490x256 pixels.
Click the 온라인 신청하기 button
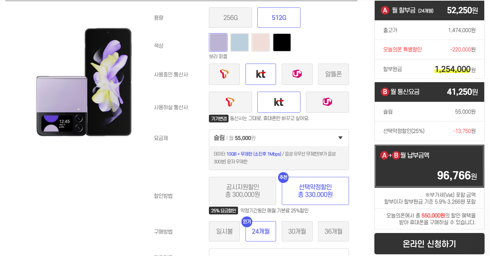tap(429, 243)
